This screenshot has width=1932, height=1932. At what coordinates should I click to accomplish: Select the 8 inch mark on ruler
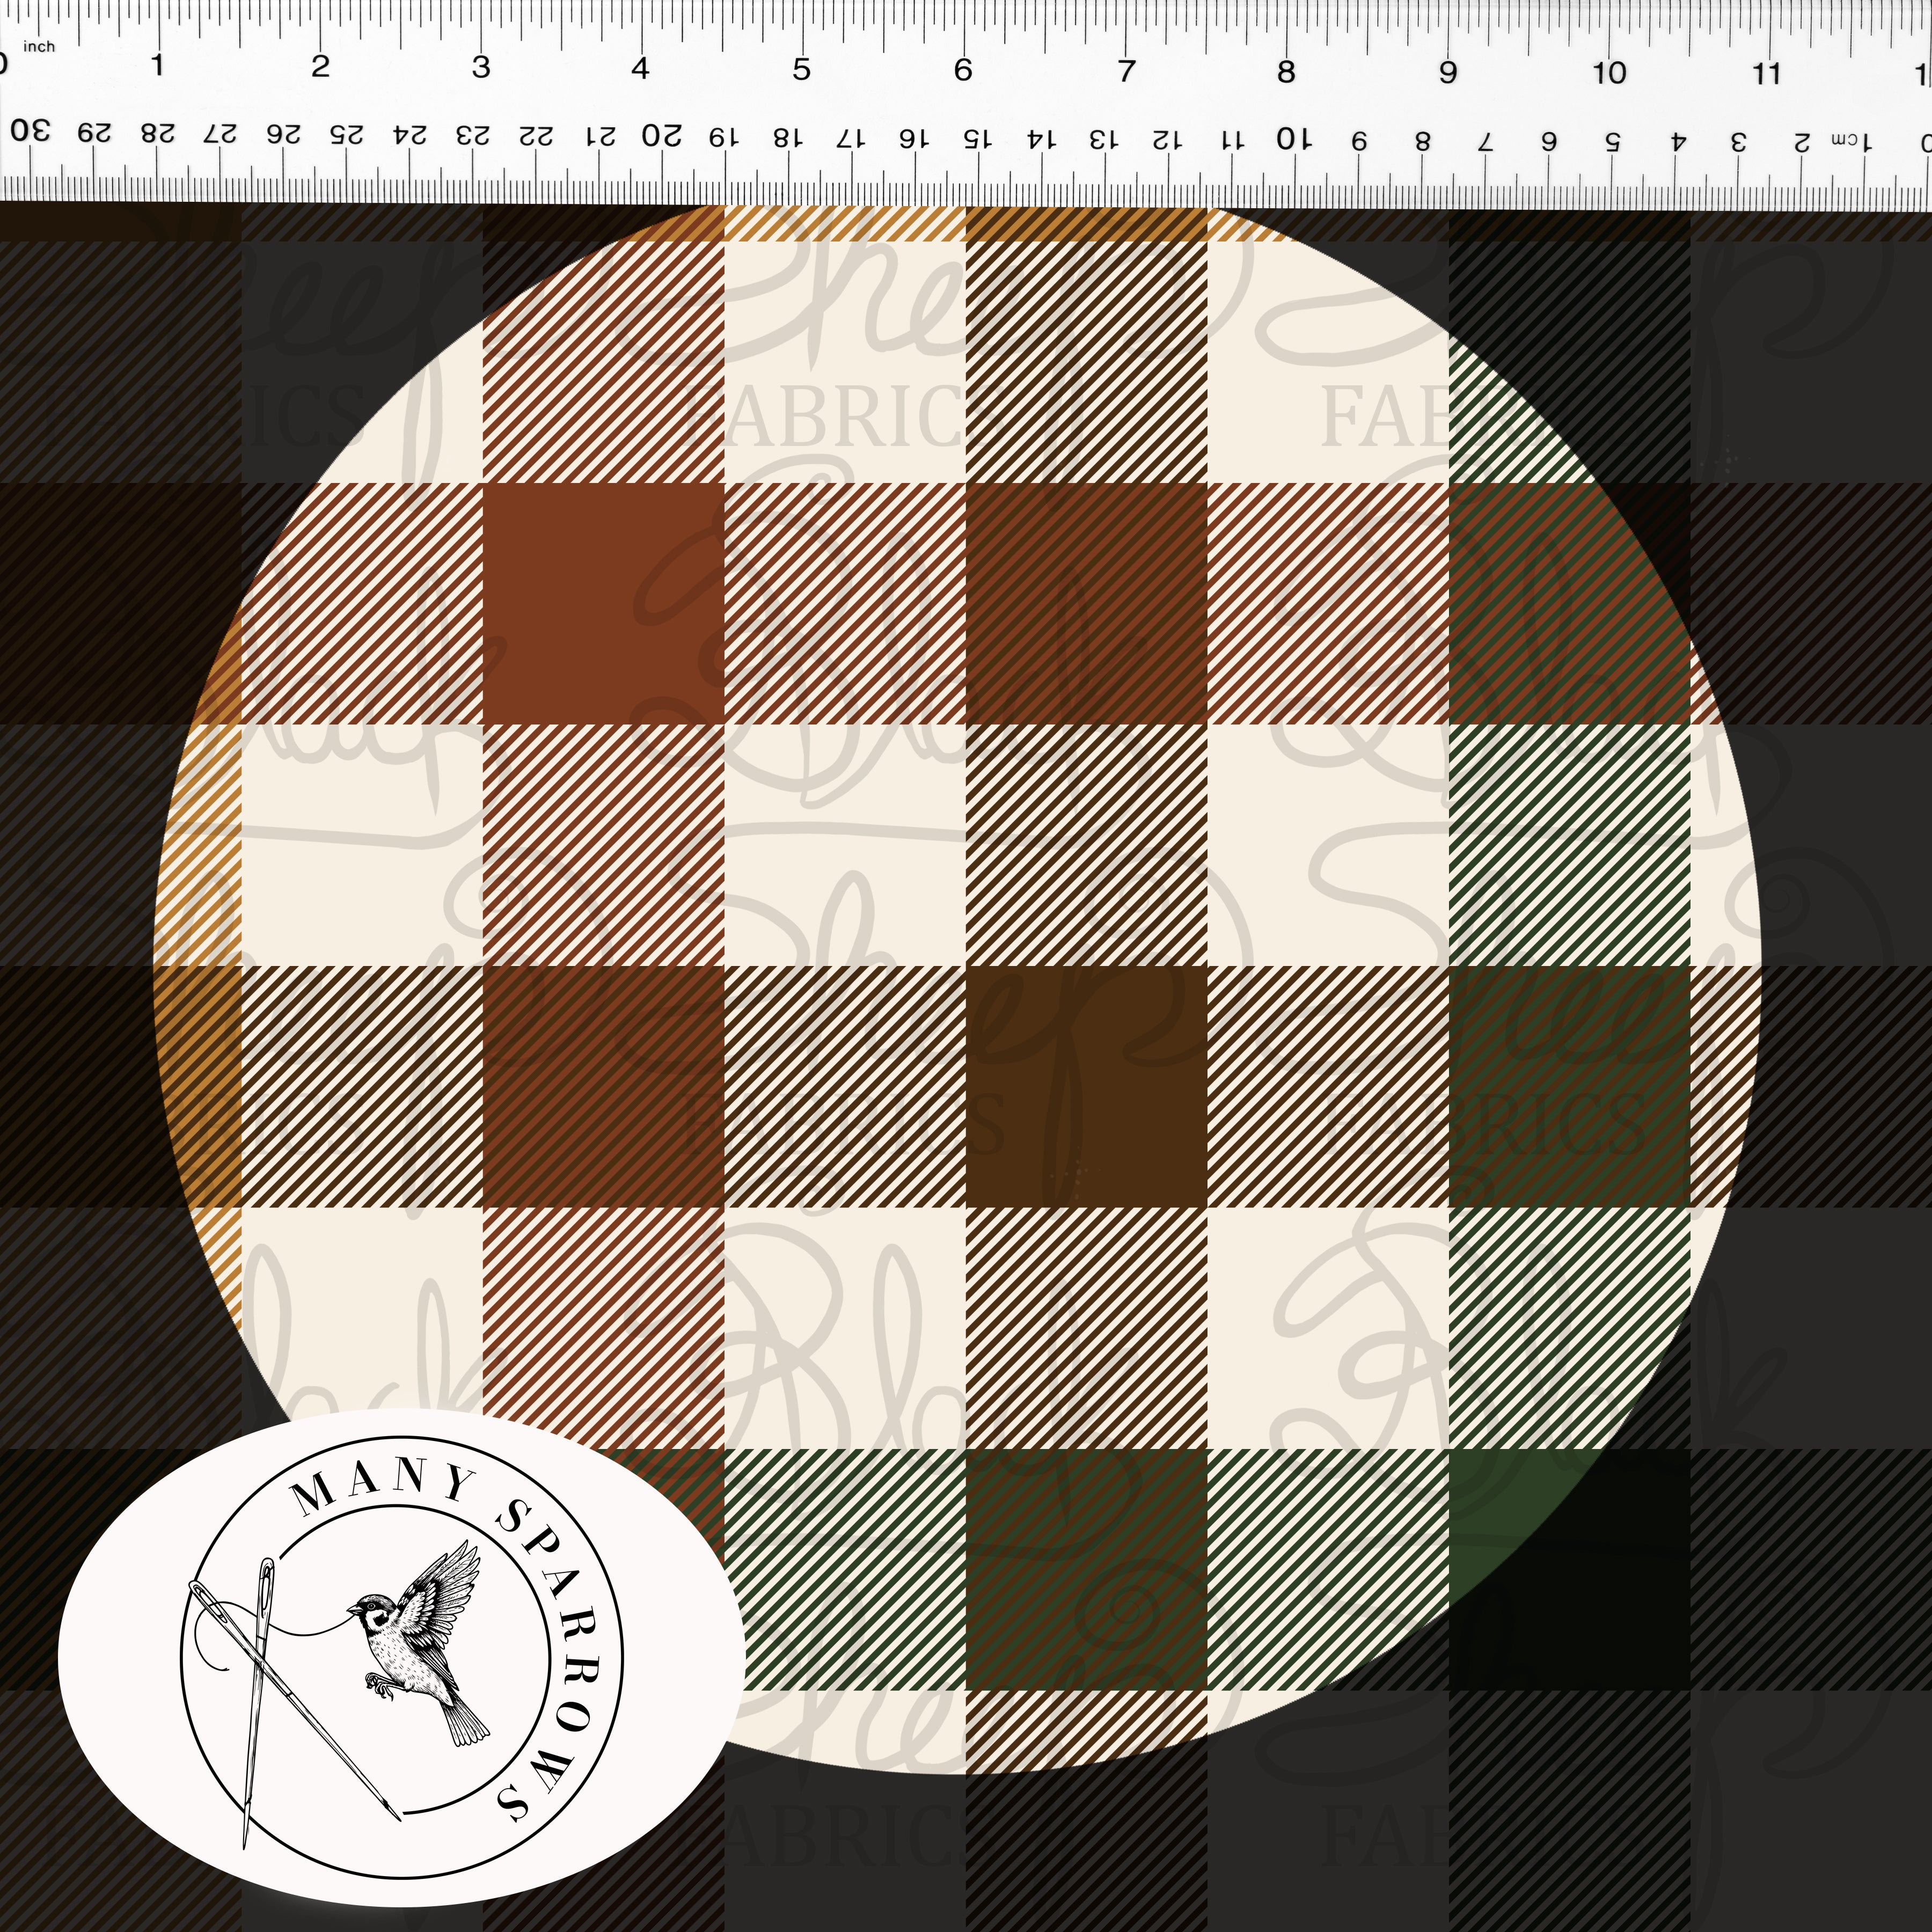click(1286, 71)
